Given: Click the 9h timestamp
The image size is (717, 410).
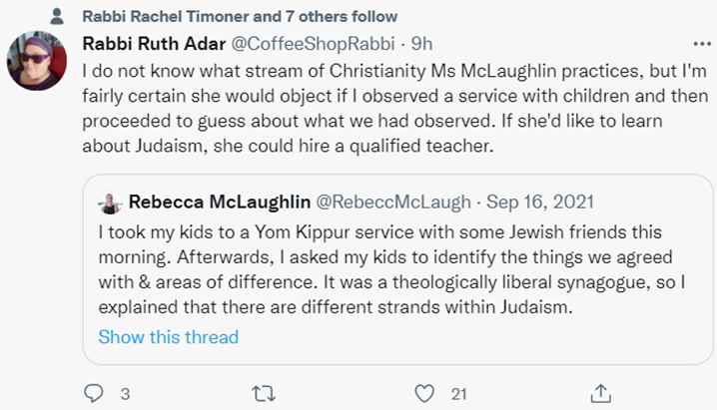Looking at the screenshot, I should coord(421,44).
